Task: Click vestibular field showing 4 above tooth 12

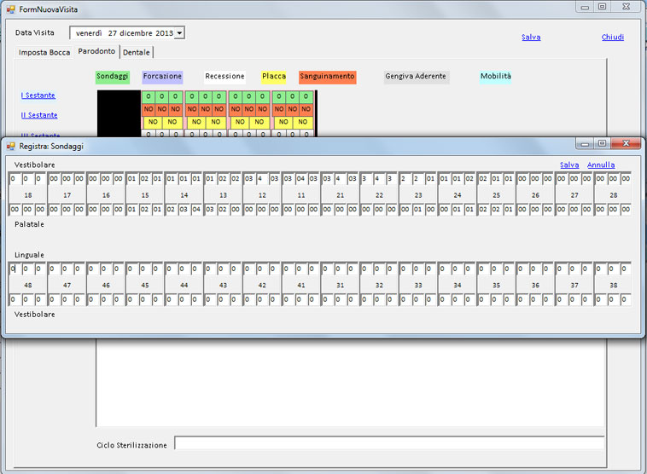Action: (x=261, y=179)
